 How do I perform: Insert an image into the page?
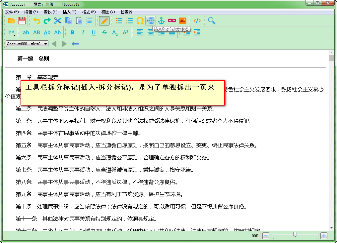coord(182,21)
